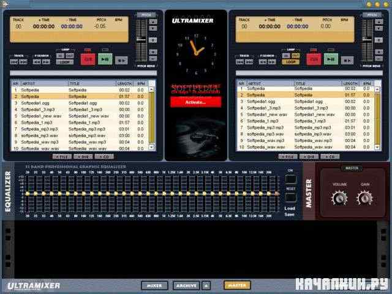Select Softpedia1.ogg in left playlist
The image size is (392, 294).
78,103
